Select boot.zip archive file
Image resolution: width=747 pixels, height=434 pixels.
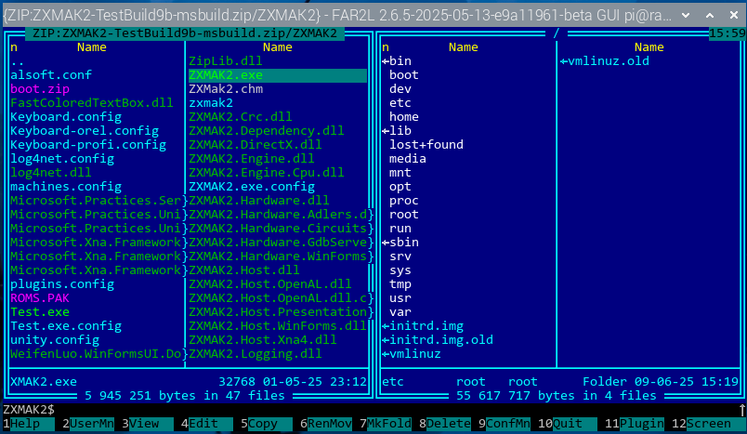[40, 89]
